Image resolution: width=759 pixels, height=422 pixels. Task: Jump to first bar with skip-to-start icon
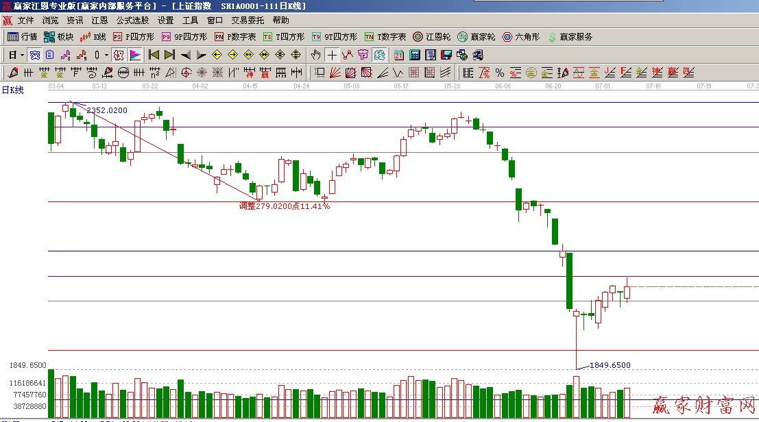click(154, 55)
